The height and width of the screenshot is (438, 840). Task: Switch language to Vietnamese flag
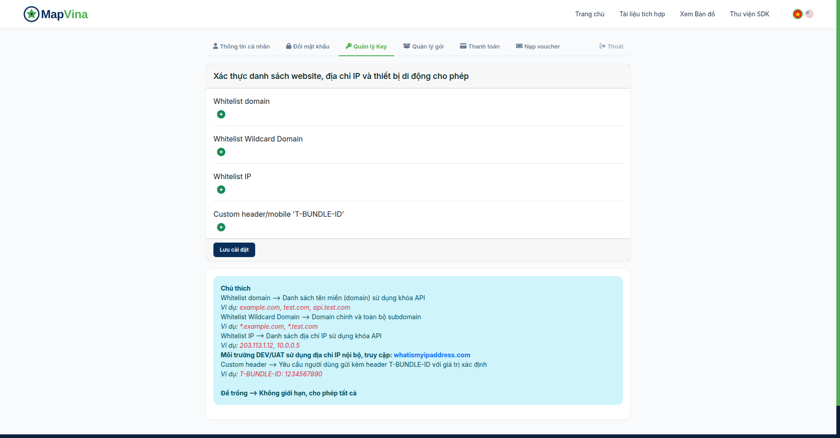point(798,14)
